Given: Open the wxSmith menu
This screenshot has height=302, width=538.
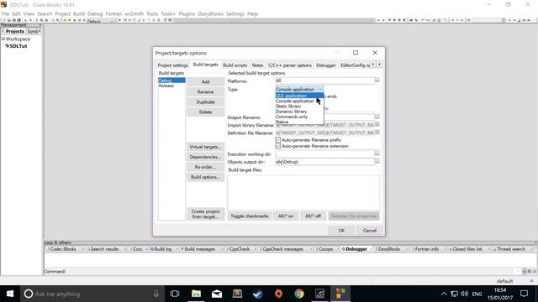Looking at the screenshot, I should click(x=134, y=13).
